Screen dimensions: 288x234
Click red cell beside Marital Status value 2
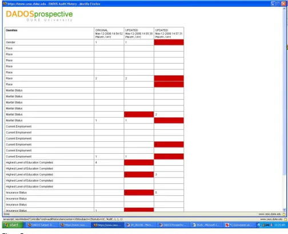point(139,114)
